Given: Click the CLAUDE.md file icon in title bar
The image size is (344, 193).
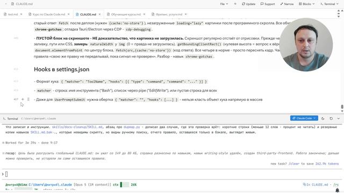Looking at the screenshot, I should click(12, 4).
